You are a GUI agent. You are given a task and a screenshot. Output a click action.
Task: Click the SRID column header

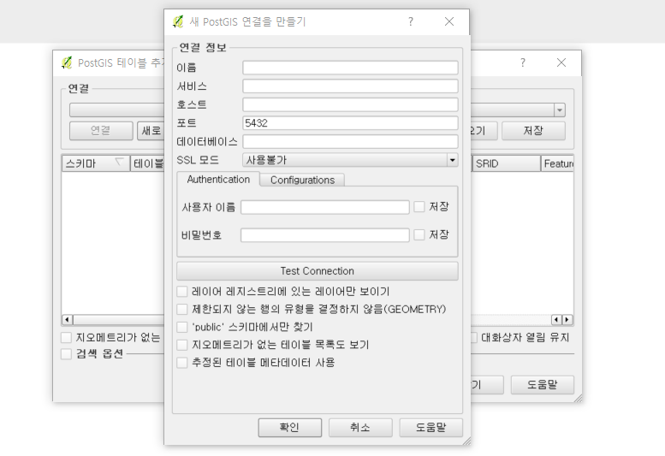(x=507, y=163)
